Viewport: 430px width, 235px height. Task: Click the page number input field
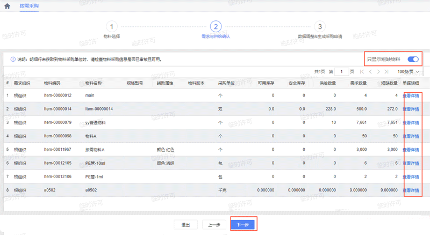tap(342, 72)
